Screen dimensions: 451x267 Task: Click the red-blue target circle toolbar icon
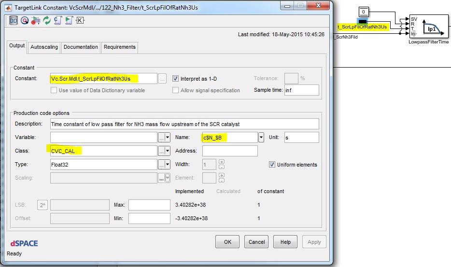pyautogui.click(x=25, y=20)
